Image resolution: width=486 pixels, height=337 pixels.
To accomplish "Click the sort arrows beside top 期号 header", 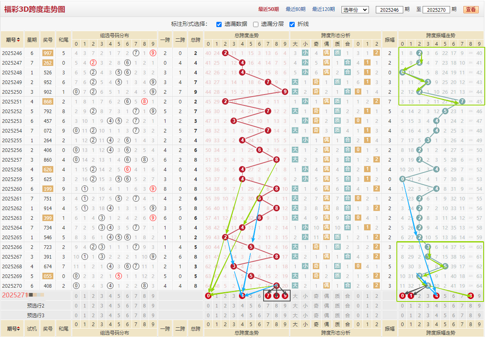I will coord(18,40).
